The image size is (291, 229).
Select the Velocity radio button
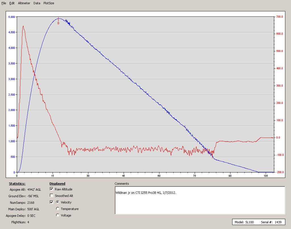pyautogui.click(x=58, y=202)
